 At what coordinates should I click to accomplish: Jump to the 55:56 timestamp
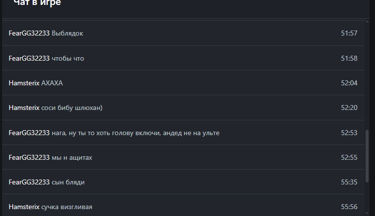tap(349, 207)
